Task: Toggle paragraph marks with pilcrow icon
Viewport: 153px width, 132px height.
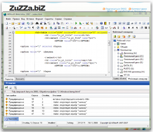Action: [33, 28]
